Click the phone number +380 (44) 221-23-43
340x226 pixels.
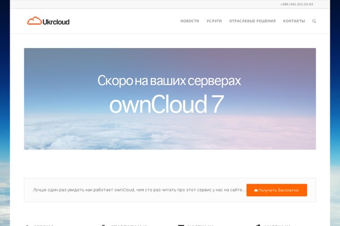[x=296, y=5]
